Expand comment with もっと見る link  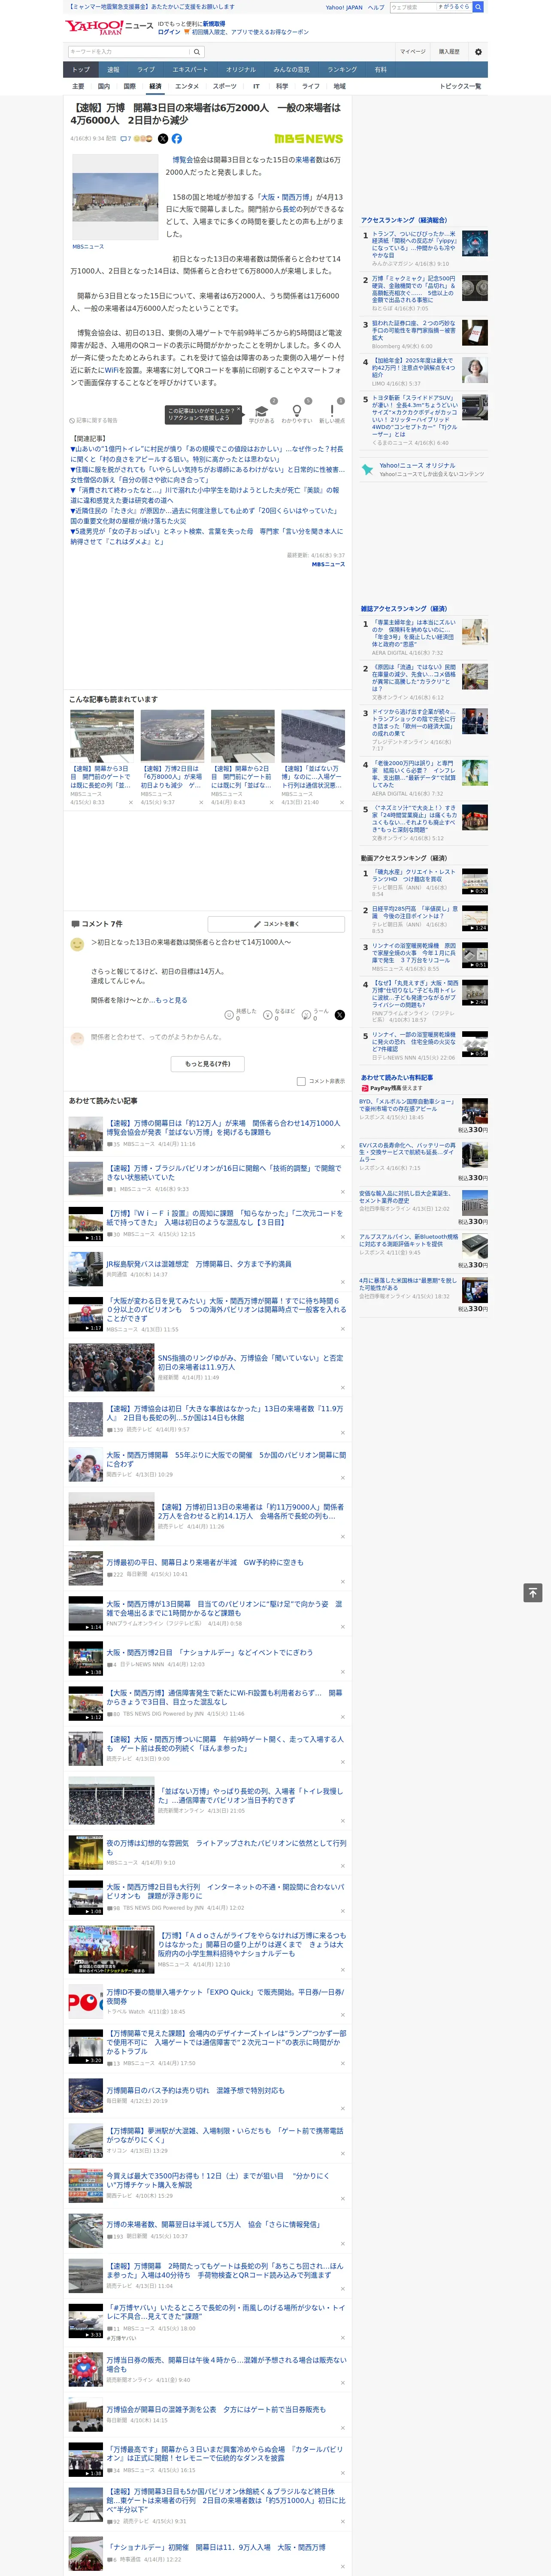coord(171,1000)
